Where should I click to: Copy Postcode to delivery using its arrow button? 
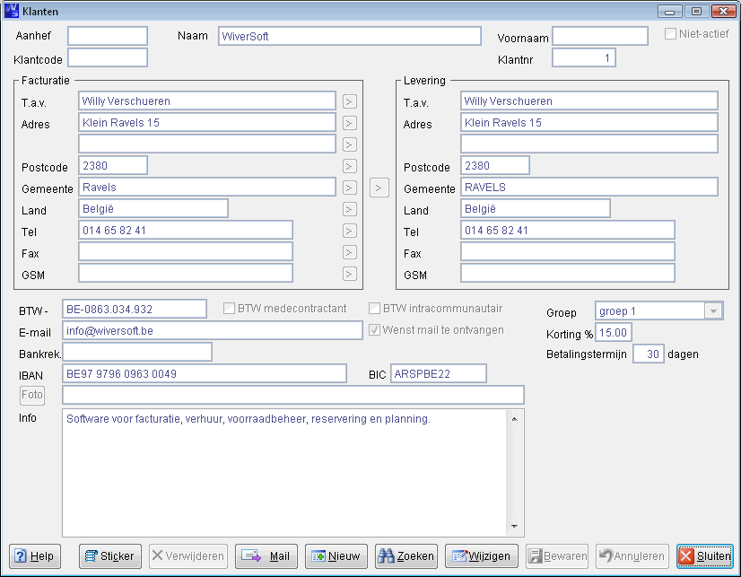point(350,166)
